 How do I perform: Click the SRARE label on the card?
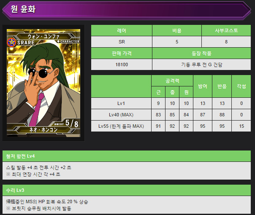pos(26,43)
